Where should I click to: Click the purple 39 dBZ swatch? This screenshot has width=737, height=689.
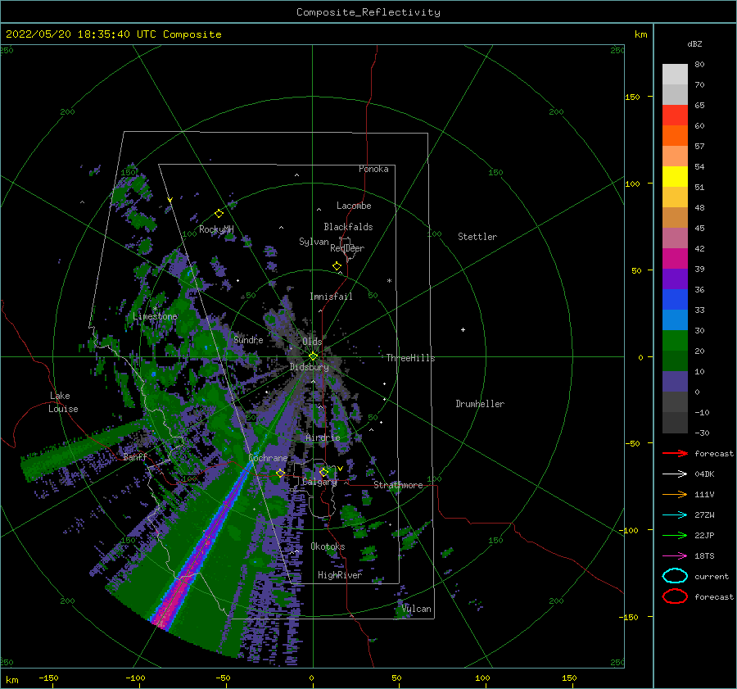pyautogui.click(x=675, y=279)
